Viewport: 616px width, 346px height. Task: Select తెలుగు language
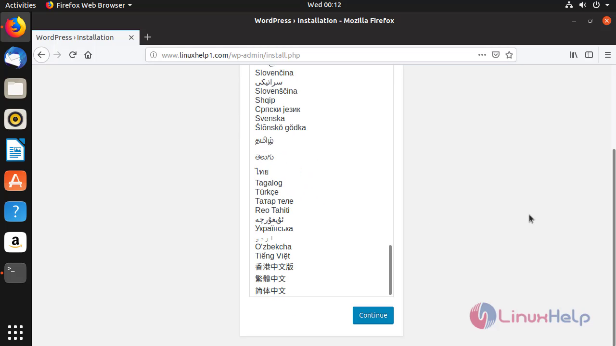pyautogui.click(x=264, y=157)
